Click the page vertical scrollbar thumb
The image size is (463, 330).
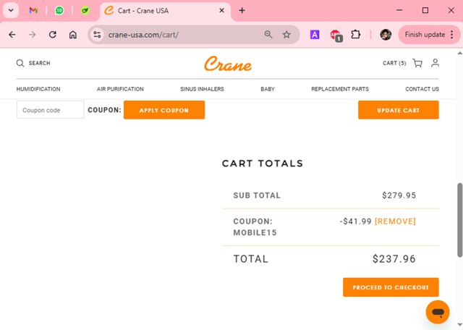click(460, 220)
